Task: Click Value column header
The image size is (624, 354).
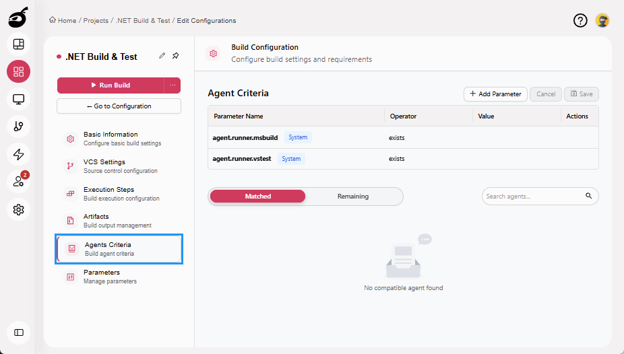Action: point(486,116)
